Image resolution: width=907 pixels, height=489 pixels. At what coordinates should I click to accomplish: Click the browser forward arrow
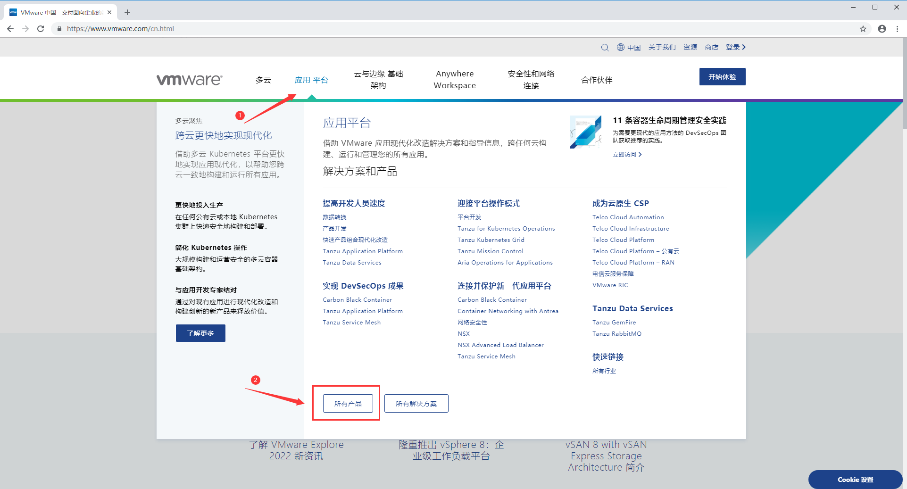pos(25,29)
